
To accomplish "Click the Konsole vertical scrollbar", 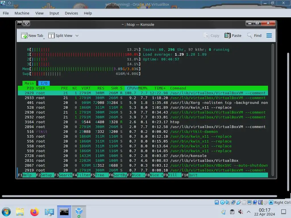I will tap(273, 109).
